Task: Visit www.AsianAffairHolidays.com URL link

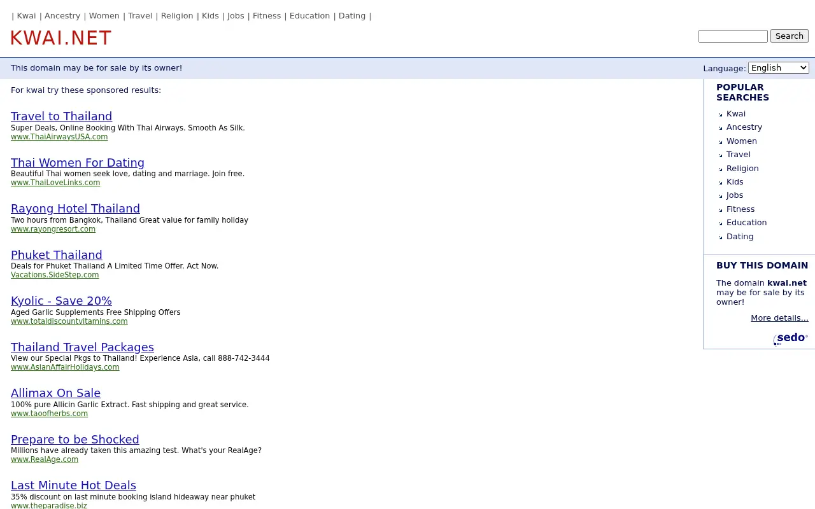Action: point(65,367)
